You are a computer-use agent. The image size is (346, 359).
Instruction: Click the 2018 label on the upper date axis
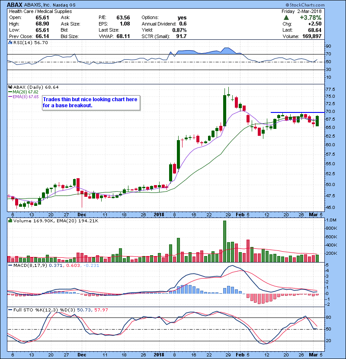click(x=159, y=215)
